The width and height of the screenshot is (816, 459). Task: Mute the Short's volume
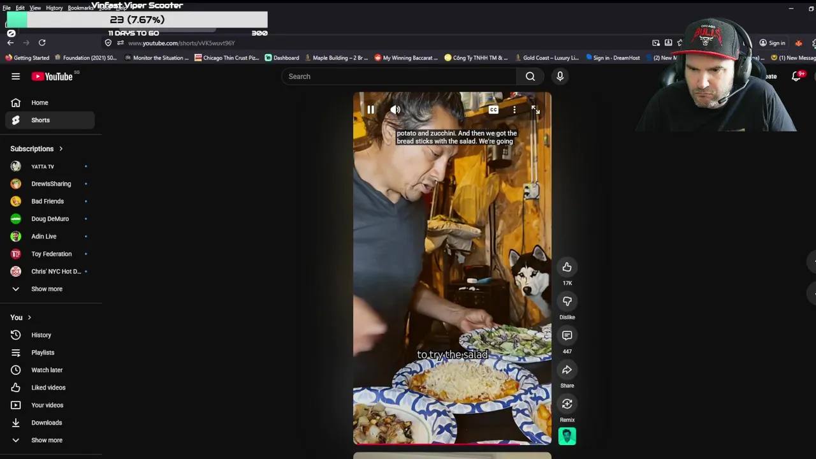[395, 110]
